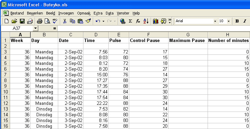The width and height of the screenshot is (250, 129).
Task: Open the Office Assistant help icon
Action: click(x=164, y=21)
